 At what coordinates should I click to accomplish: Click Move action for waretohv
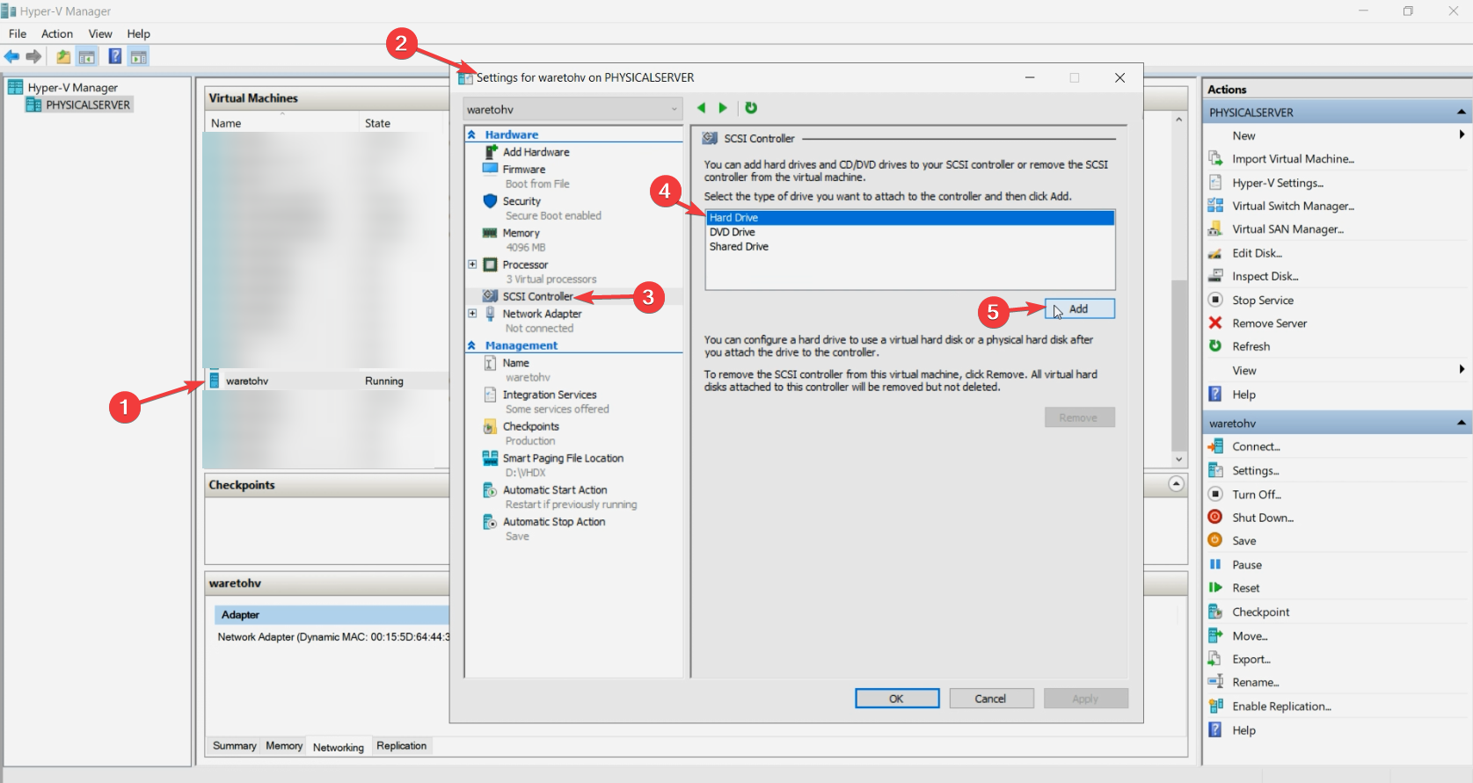click(x=1250, y=635)
